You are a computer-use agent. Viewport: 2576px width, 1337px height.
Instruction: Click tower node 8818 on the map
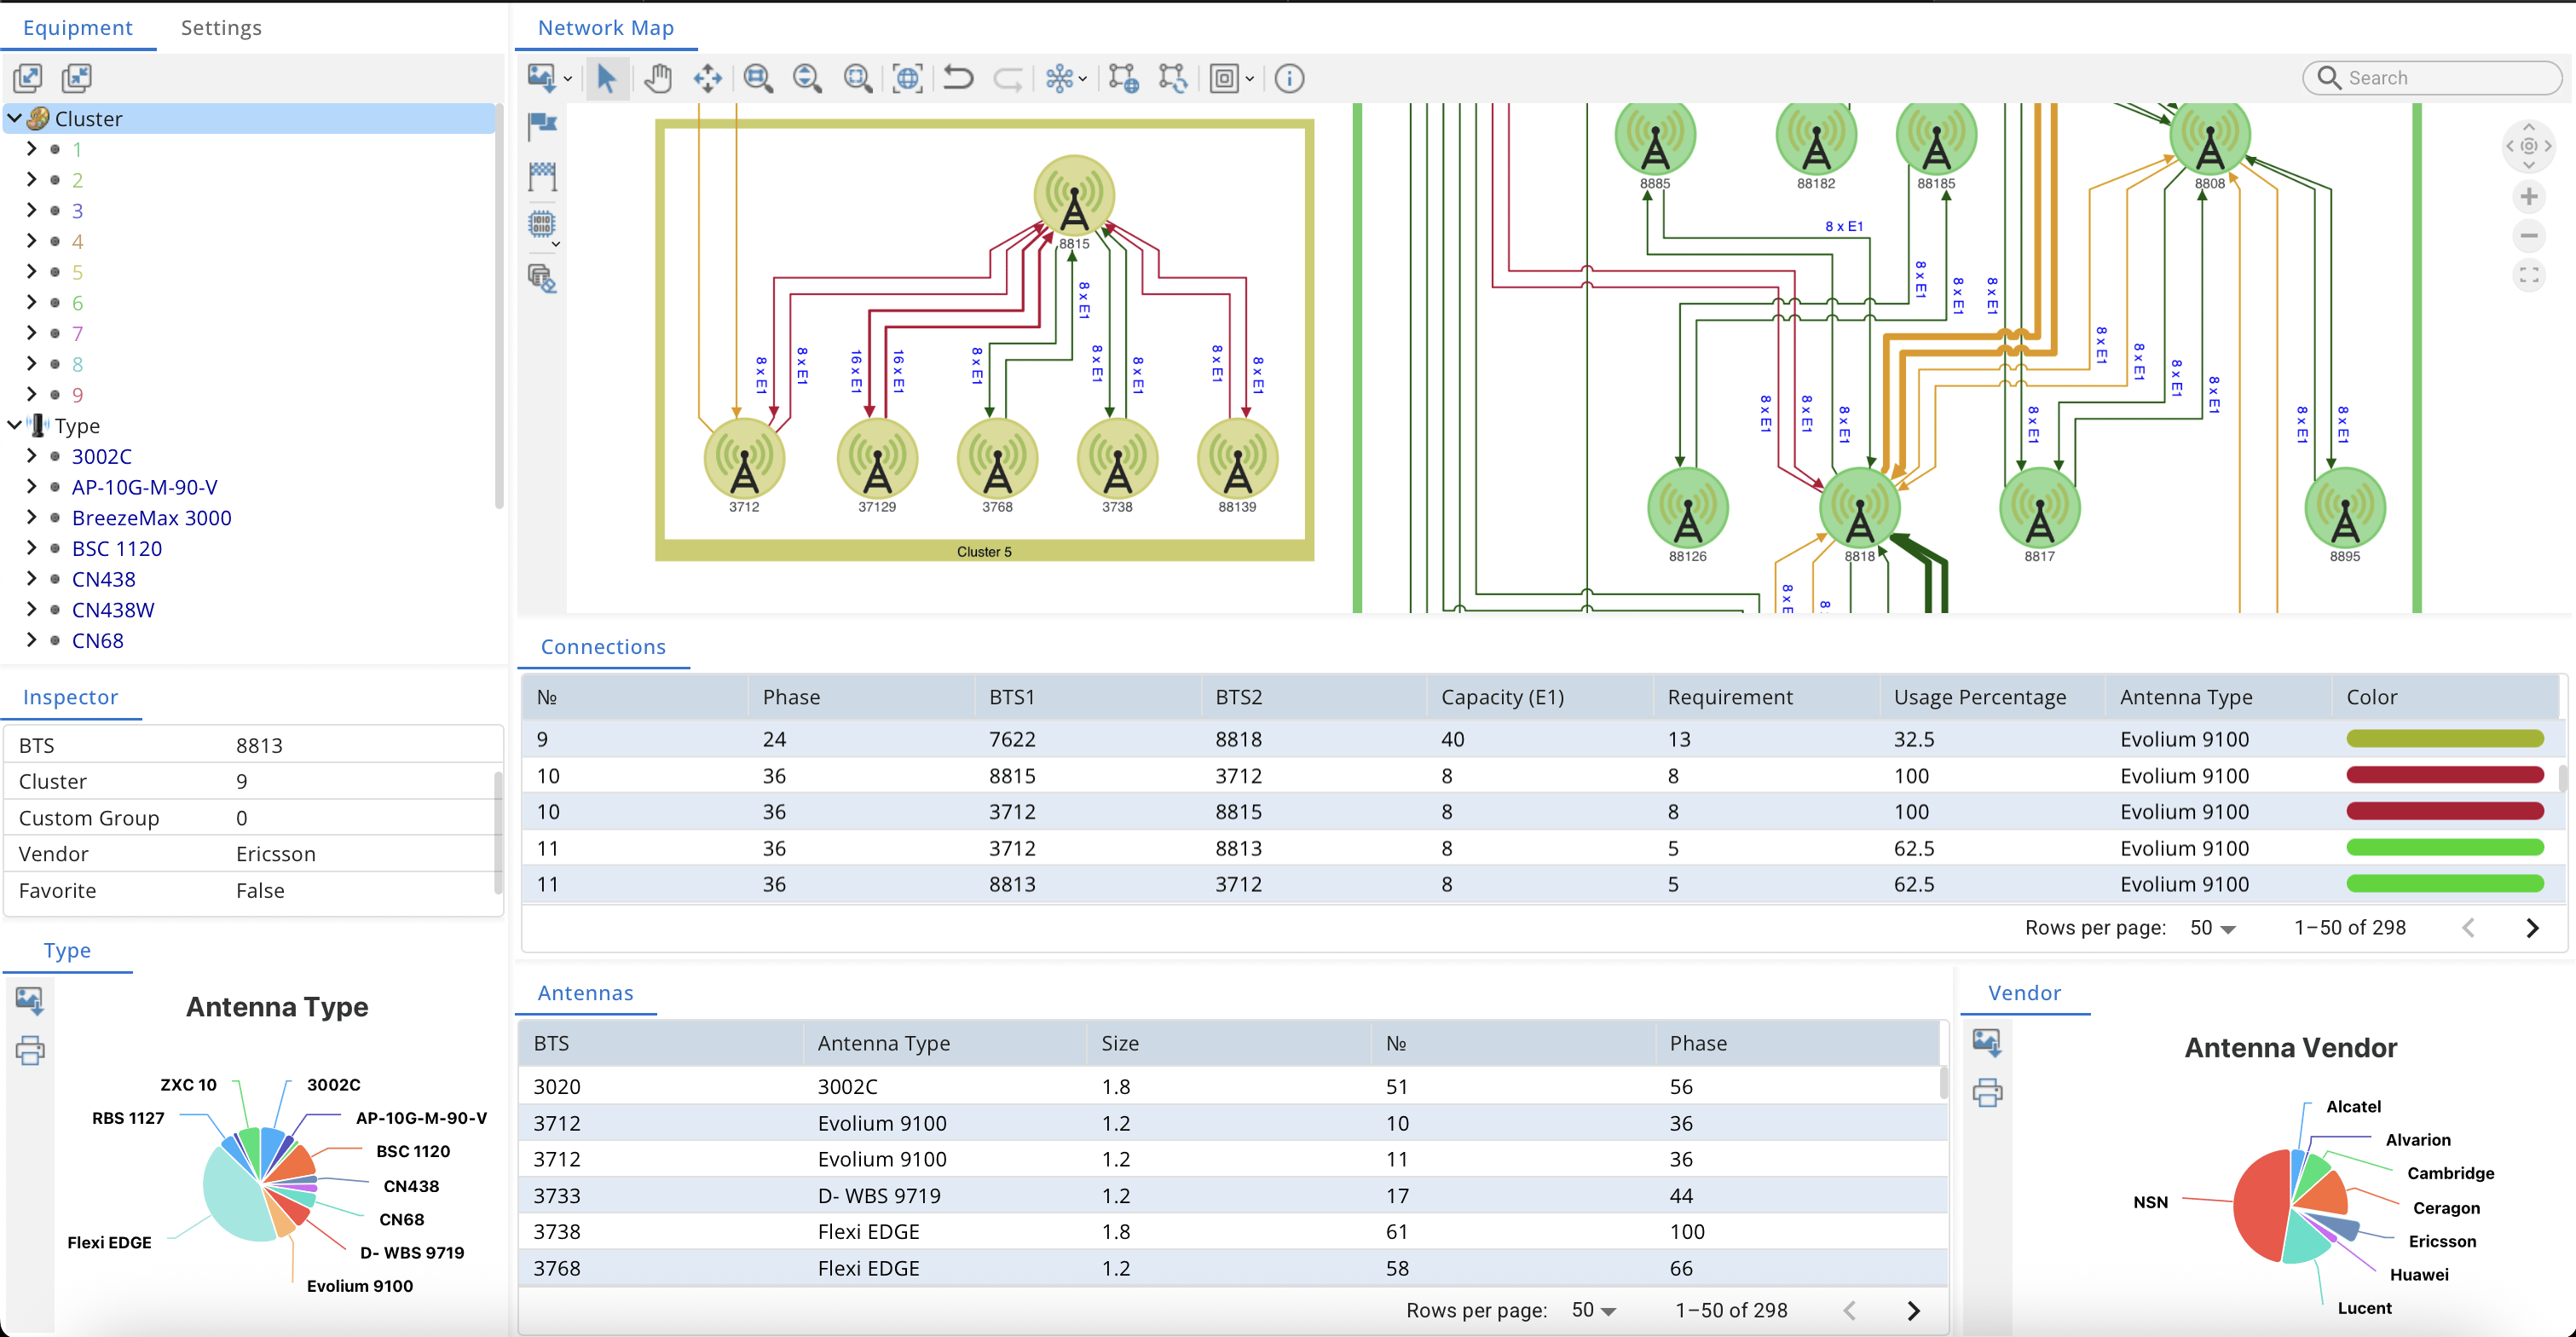click(1859, 509)
